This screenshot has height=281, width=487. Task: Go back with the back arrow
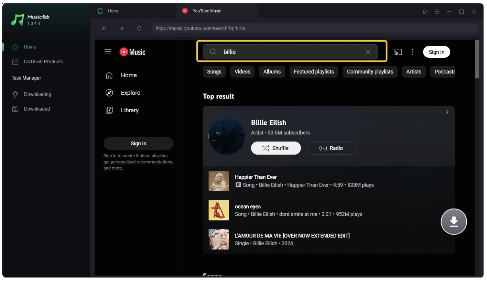coord(104,29)
